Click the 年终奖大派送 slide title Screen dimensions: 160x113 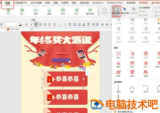pyautogui.click(x=61, y=40)
